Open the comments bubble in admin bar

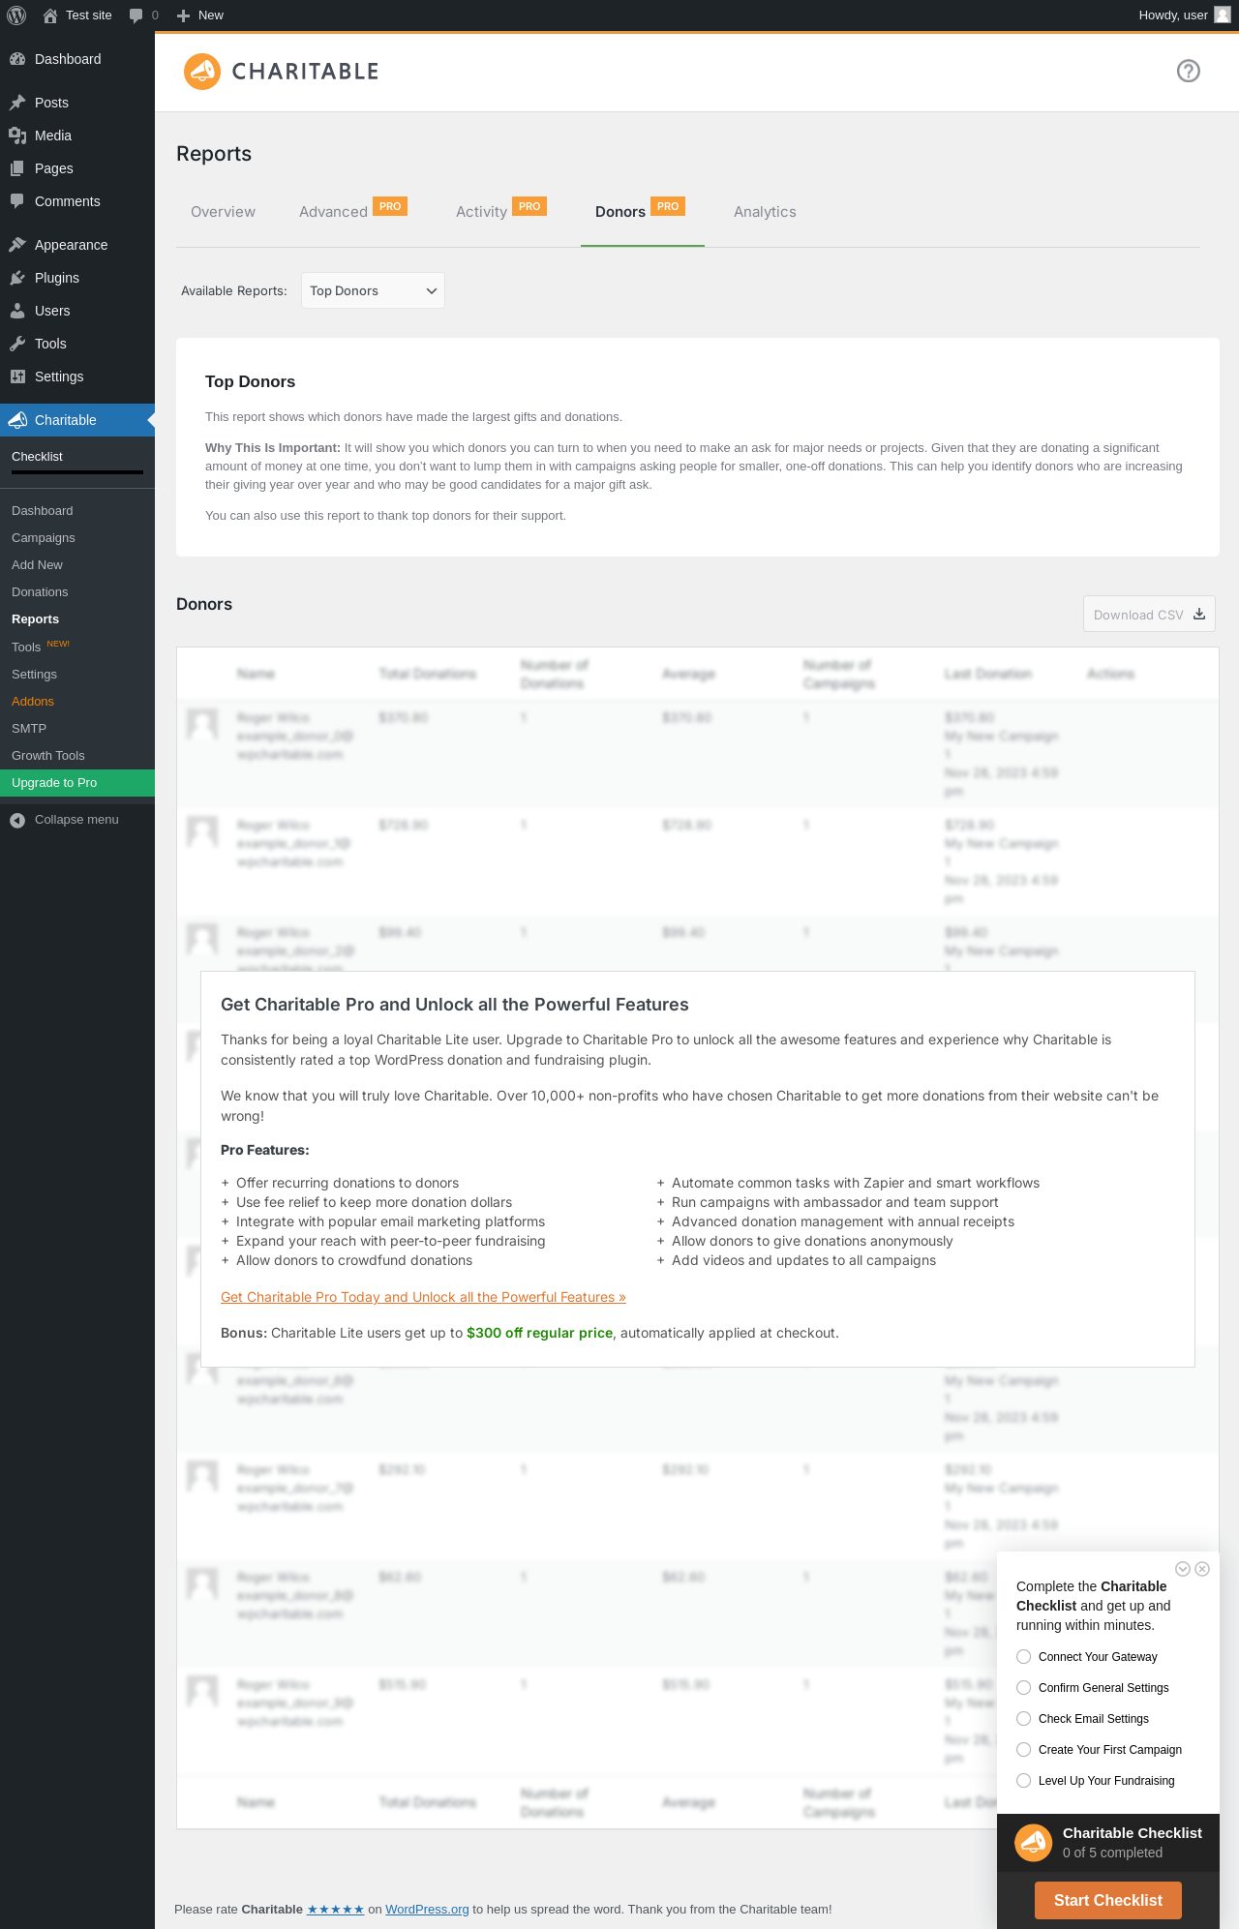tap(136, 15)
